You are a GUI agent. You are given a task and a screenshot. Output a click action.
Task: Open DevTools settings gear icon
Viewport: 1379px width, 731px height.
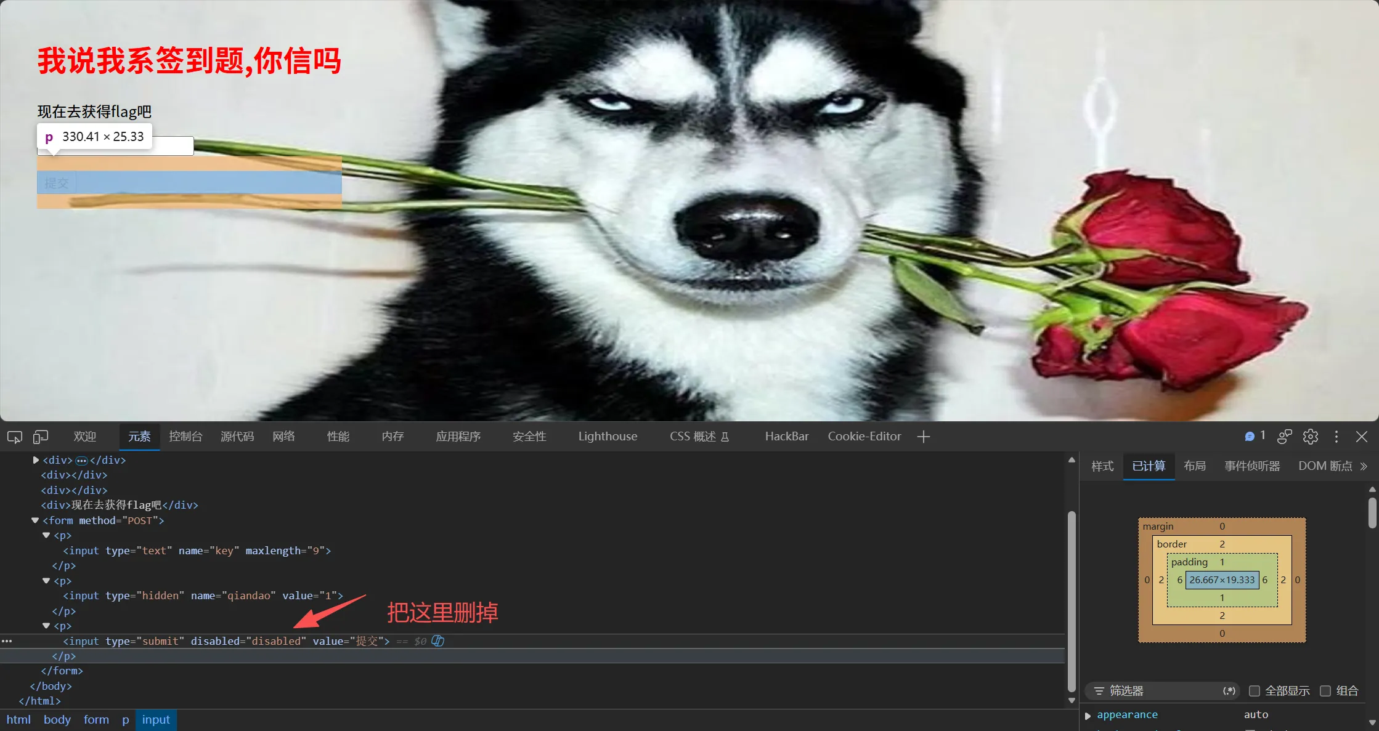pyautogui.click(x=1311, y=437)
